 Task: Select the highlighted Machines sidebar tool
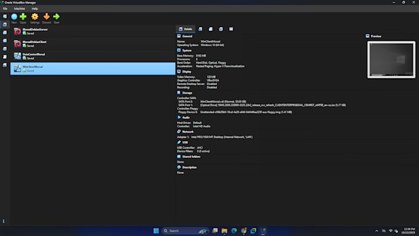point(5,24)
